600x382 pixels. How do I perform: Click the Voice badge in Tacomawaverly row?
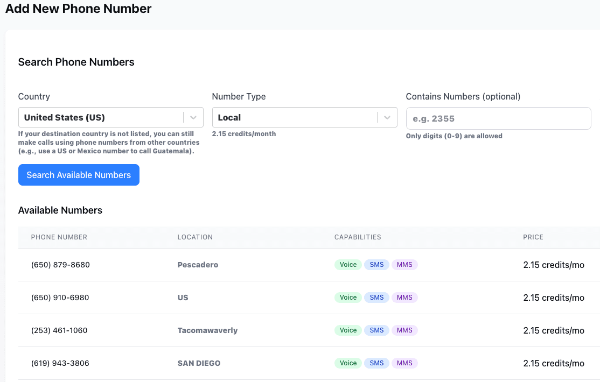tap(348, 330)
